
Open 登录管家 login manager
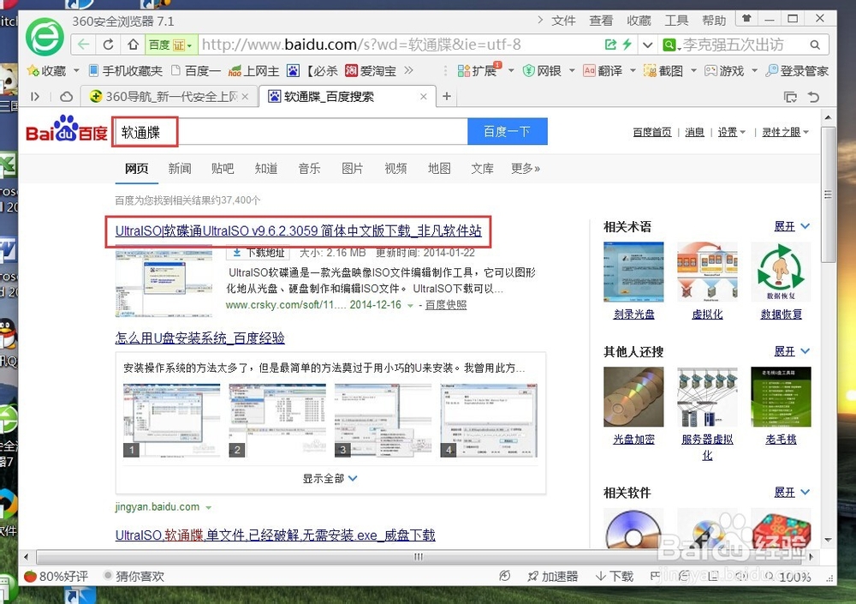pos(797,70)
